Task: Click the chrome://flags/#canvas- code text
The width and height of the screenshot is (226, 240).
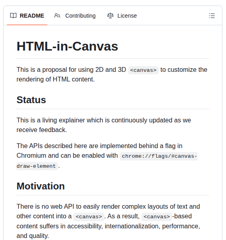Action: click(159, 156)
